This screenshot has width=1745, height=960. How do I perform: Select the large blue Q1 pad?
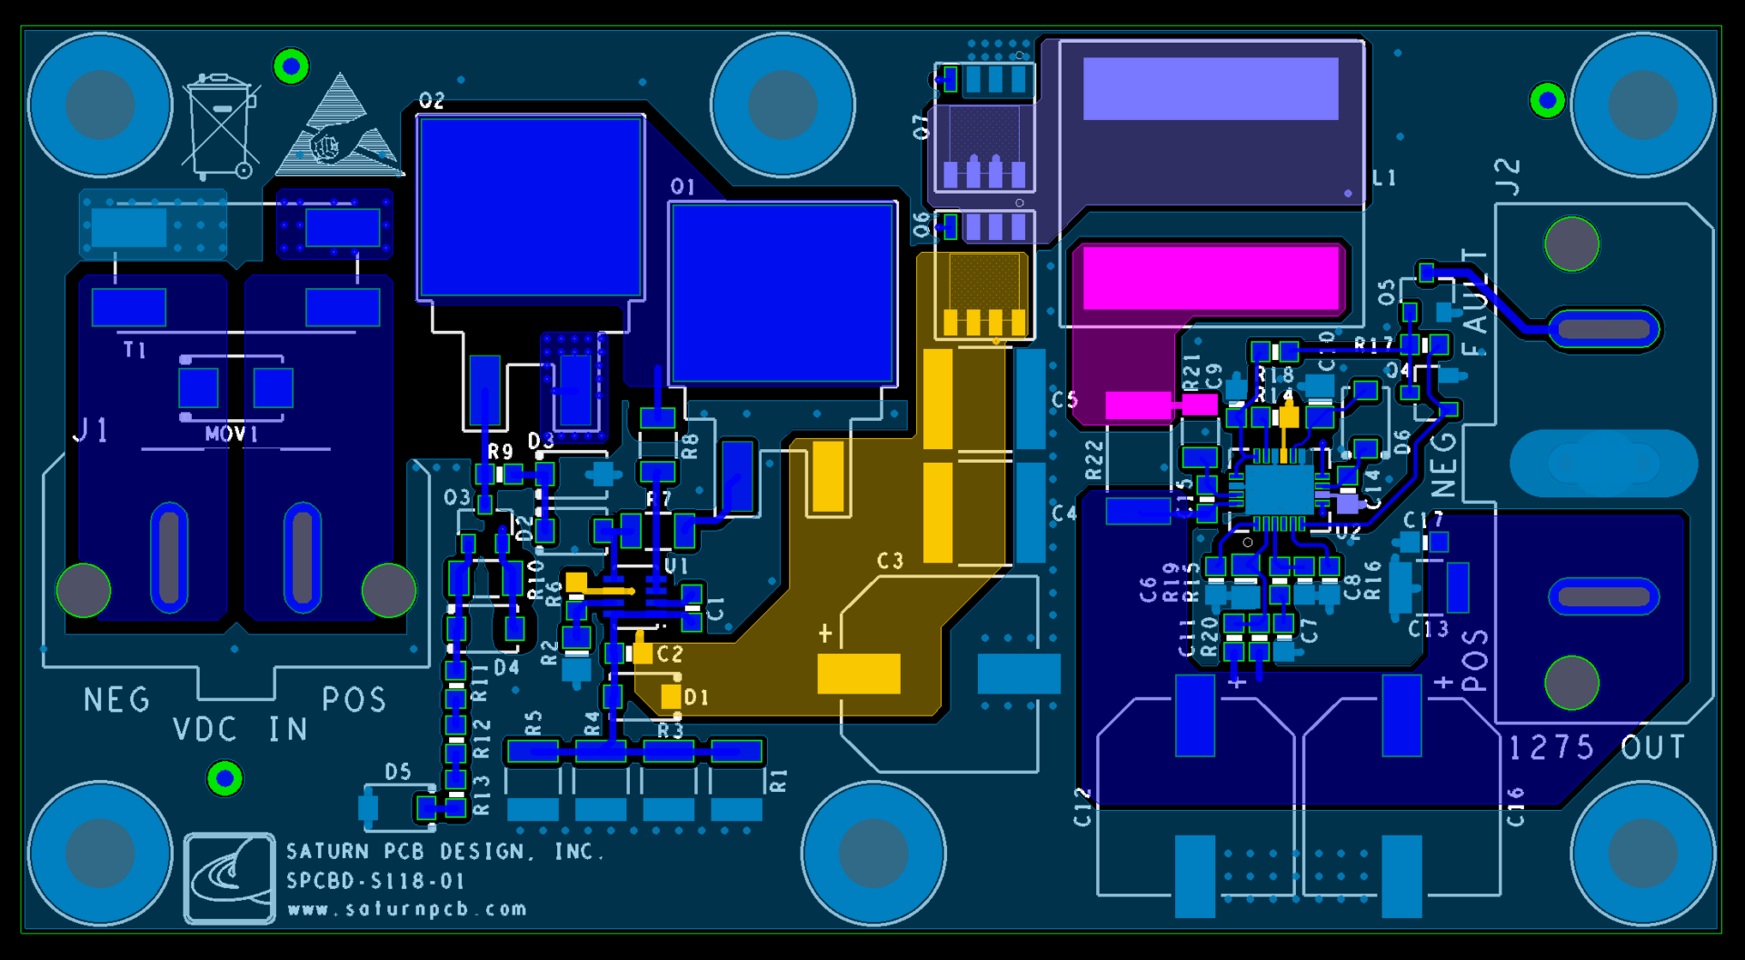point(783,293)
